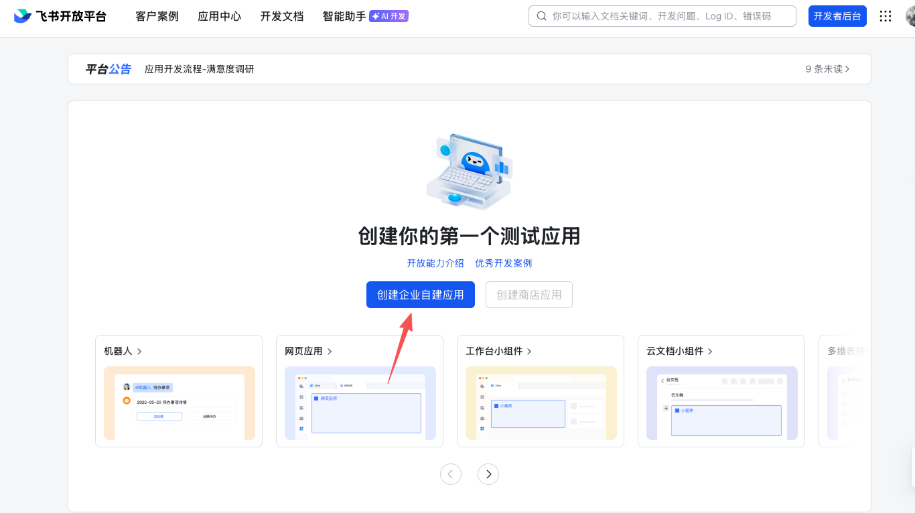Open the 开发者后台 button
This screenshot has width=915, height=513.
(837, 15)
